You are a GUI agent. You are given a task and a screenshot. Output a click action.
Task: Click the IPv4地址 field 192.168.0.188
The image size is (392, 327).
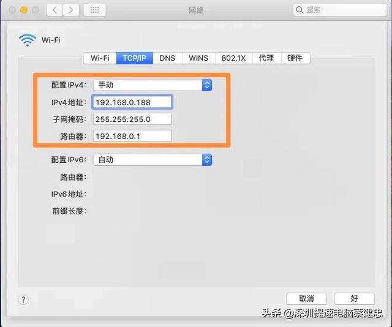[132, 102]
